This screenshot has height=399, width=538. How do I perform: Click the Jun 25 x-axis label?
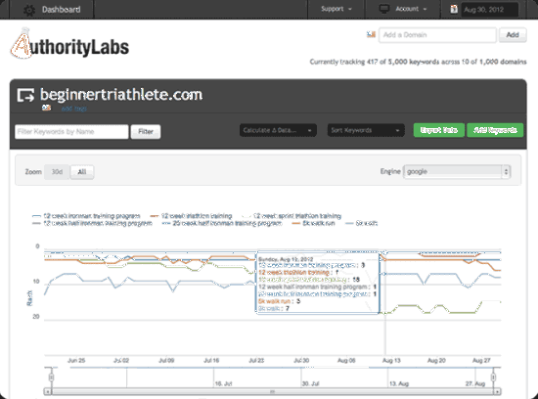(76, 360)
